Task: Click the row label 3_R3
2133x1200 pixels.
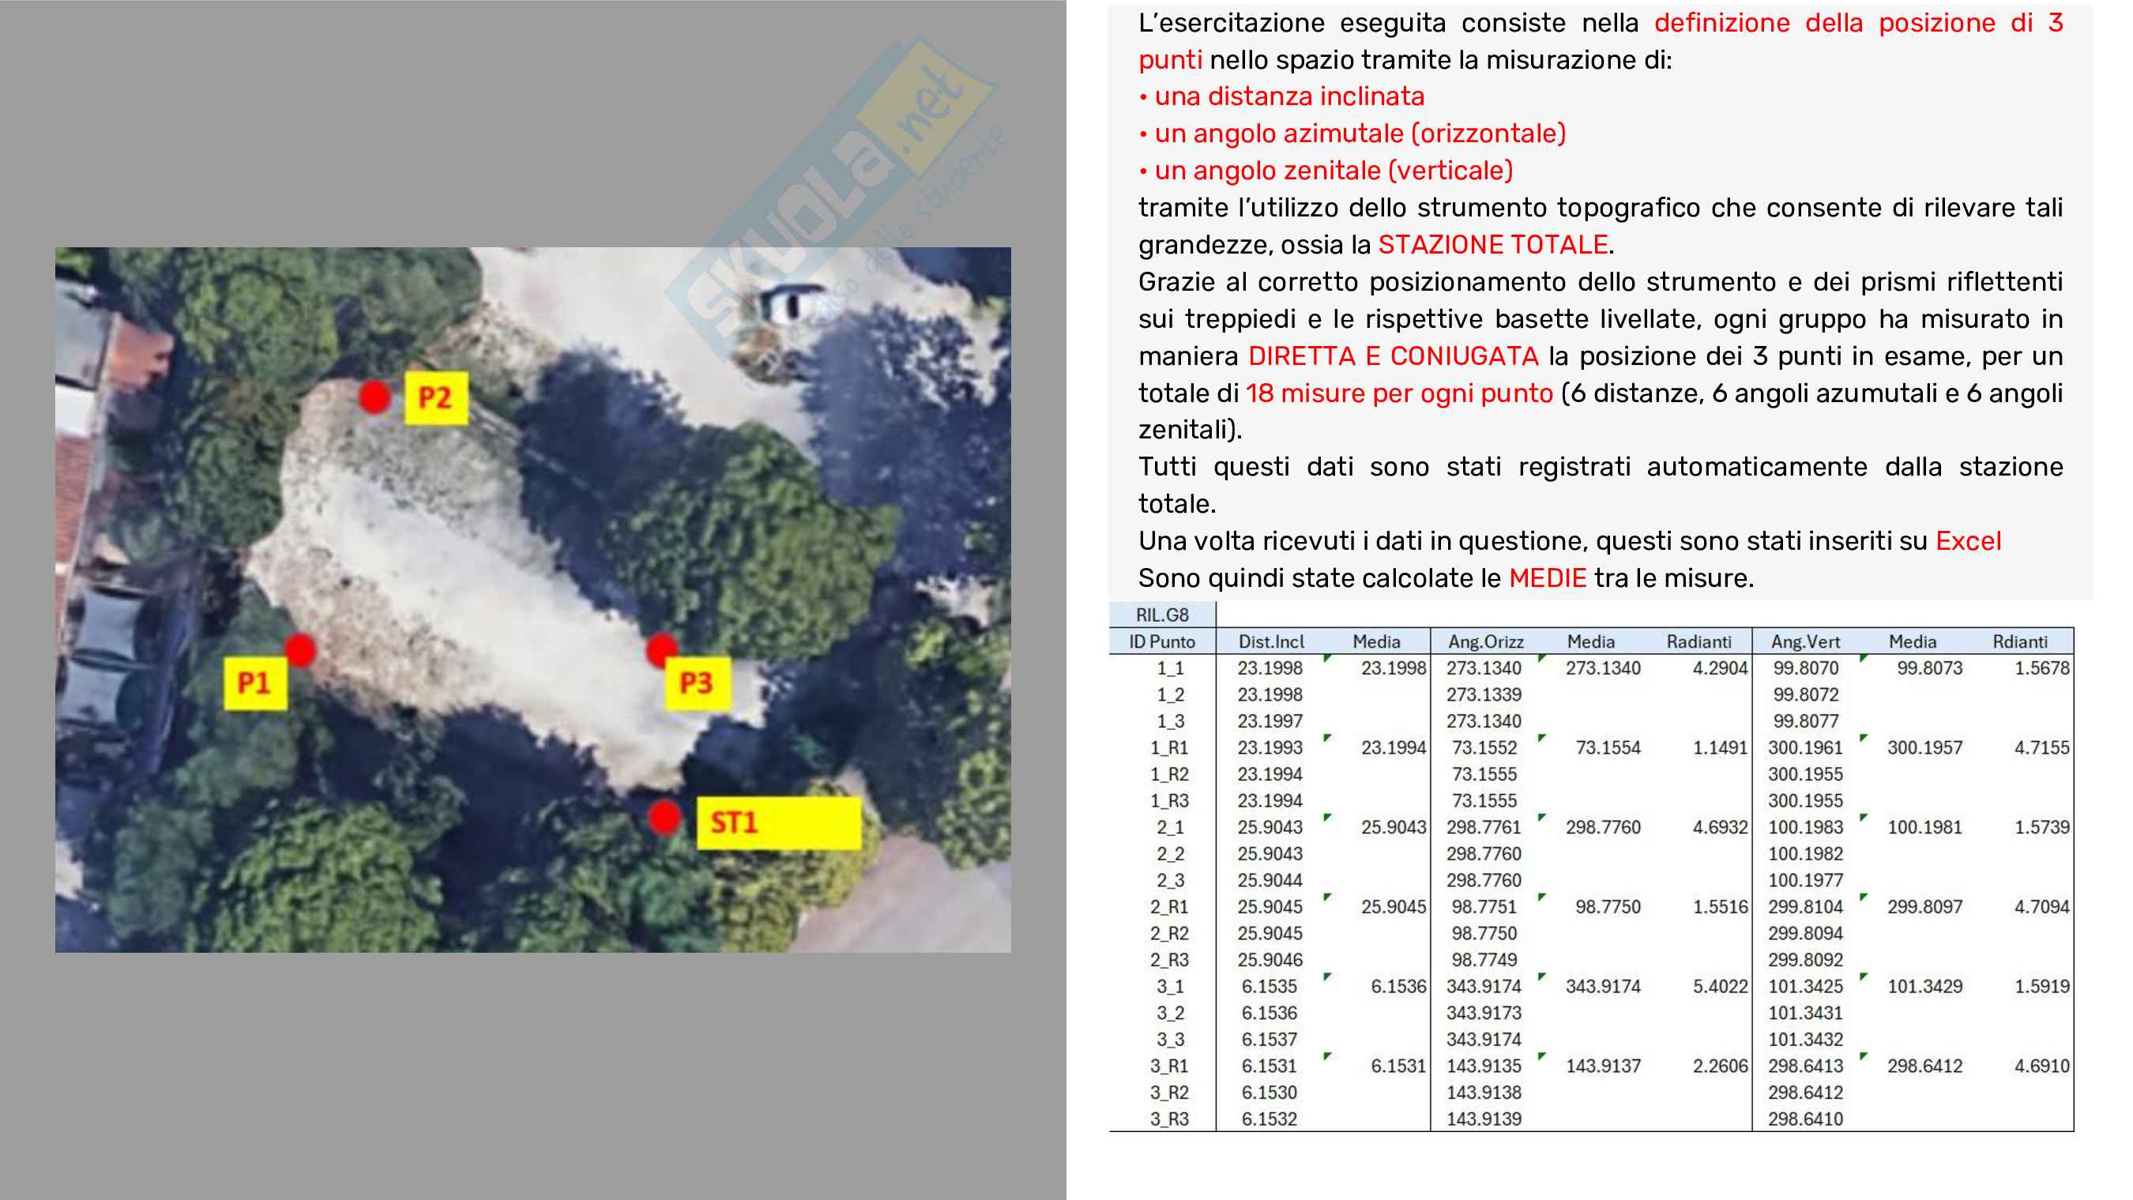Action: (x=1168, y=1119)
